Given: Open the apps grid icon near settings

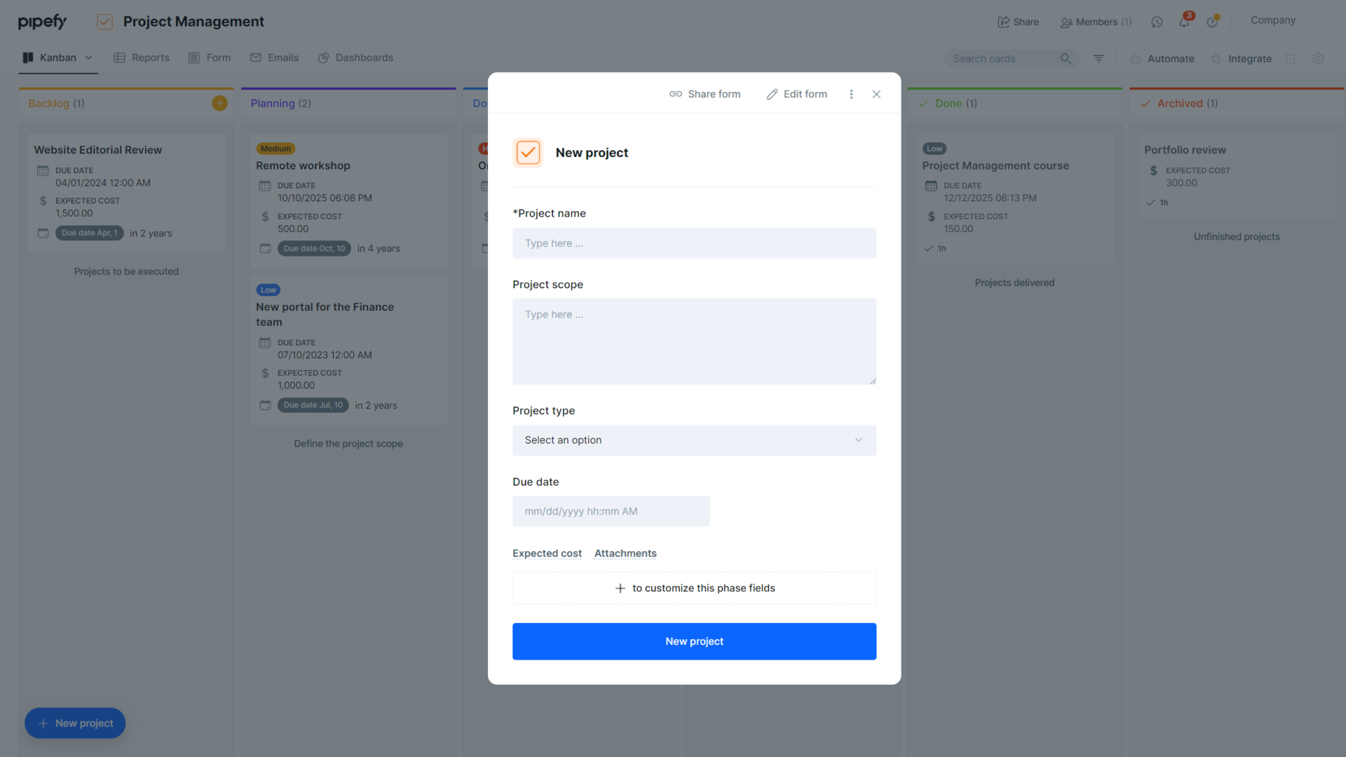Looking at the screenshot, I should tap(1291, 59).
